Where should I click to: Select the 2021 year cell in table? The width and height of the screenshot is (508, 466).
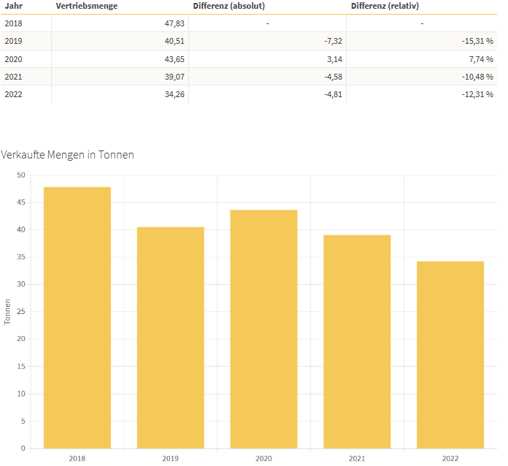tap(14, 77)
